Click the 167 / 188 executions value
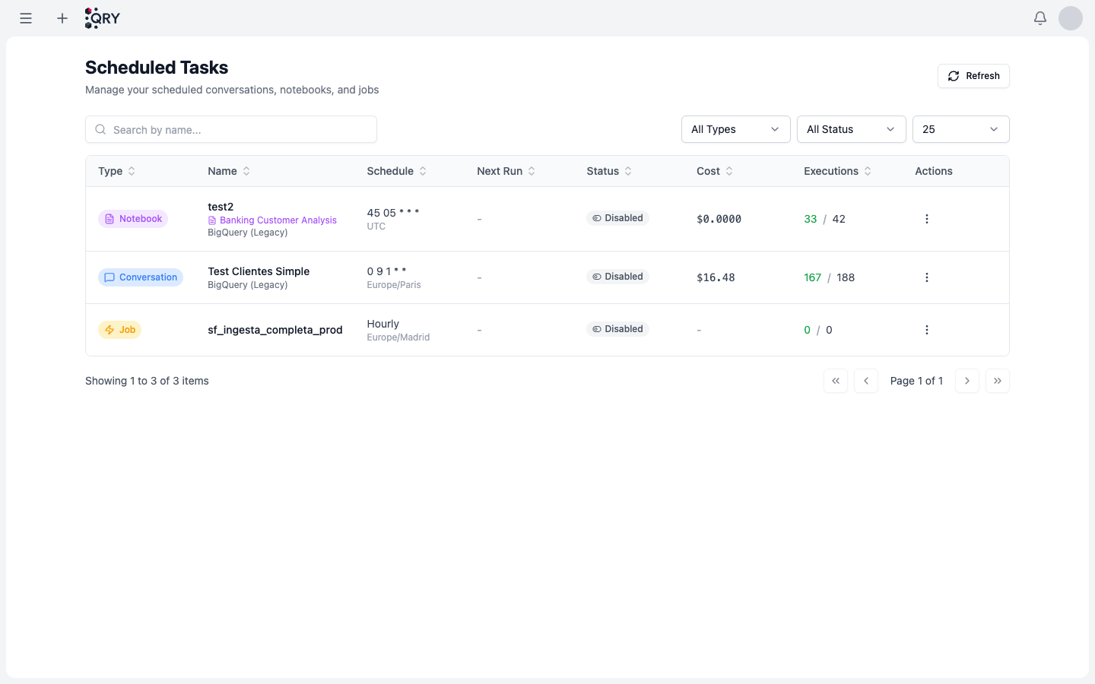 click(x=830, y=277)
